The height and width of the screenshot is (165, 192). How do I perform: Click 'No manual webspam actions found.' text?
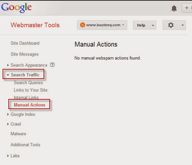[x=108, y=58]
